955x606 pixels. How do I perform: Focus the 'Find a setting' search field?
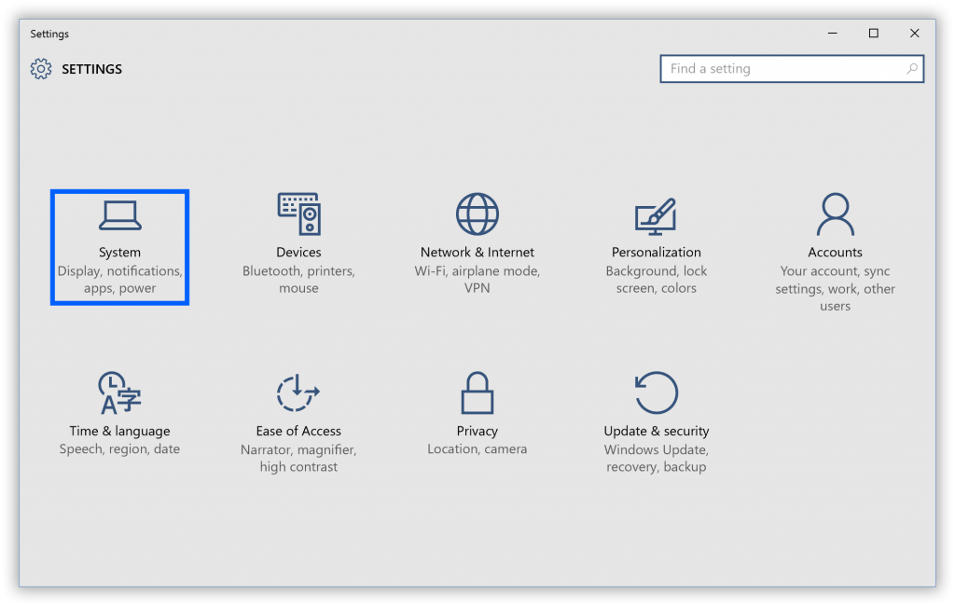point(783,69)
